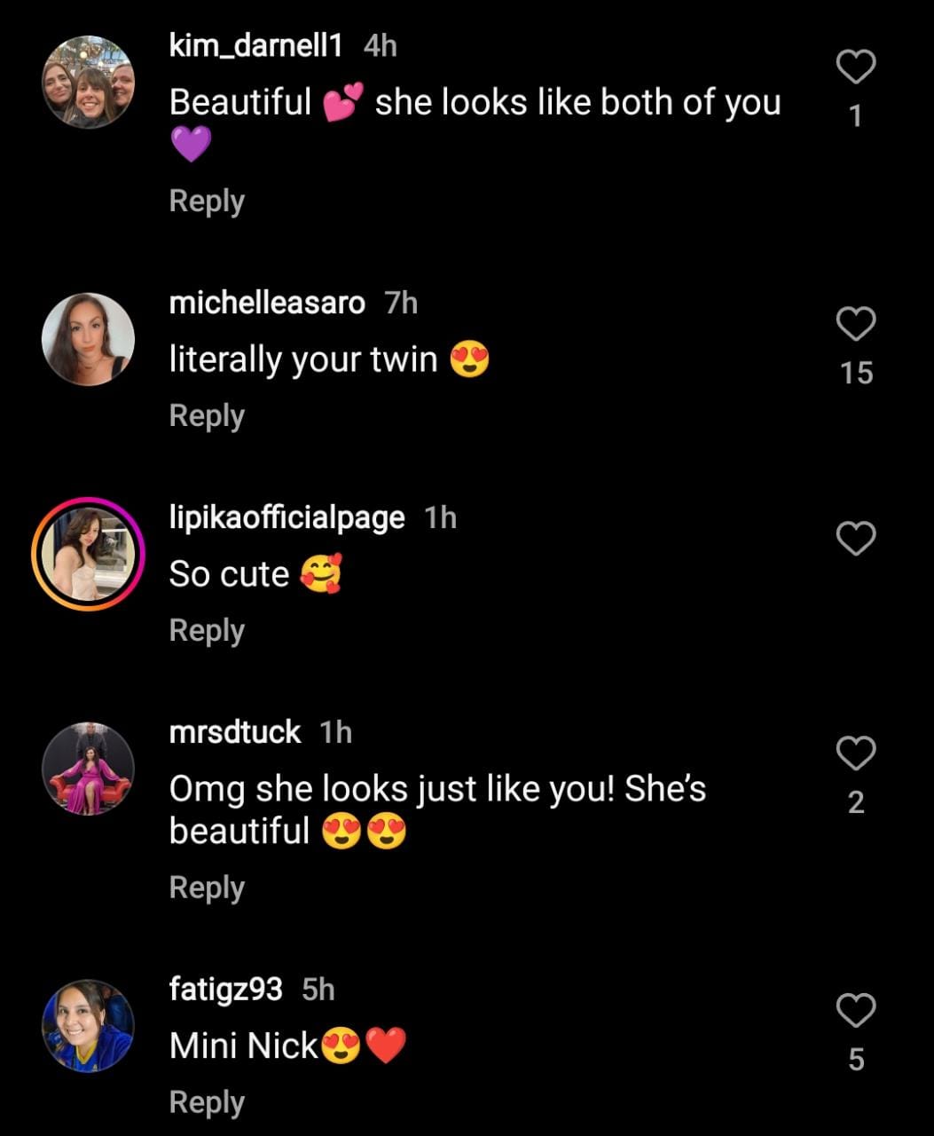Open fatigz93's profile picture
The image size is (934, 1136).
click(89, 1026)
